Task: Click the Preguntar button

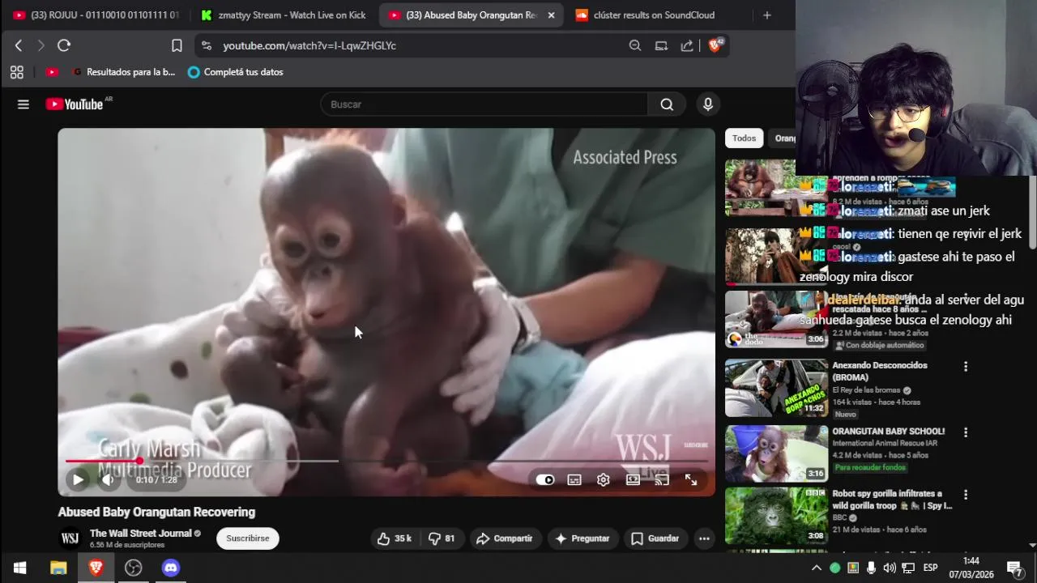Action: (x=582, y=538)
